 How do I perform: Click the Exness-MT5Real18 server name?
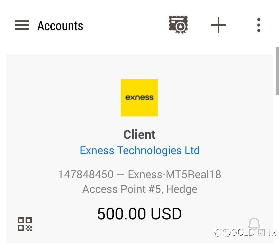(175, 174)
